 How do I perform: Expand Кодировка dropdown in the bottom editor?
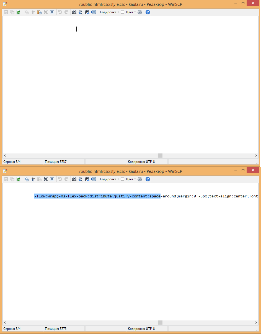click(109, 179)
